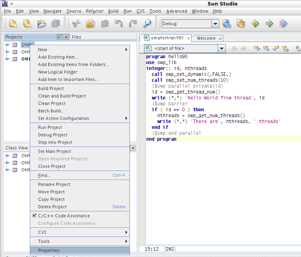Close the ompfortran.f90 editor tab

tap(188, 38)
